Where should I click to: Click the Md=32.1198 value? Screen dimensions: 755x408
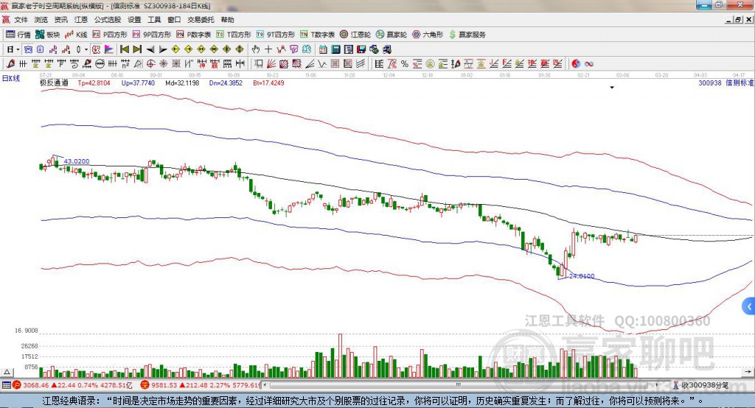182,82
